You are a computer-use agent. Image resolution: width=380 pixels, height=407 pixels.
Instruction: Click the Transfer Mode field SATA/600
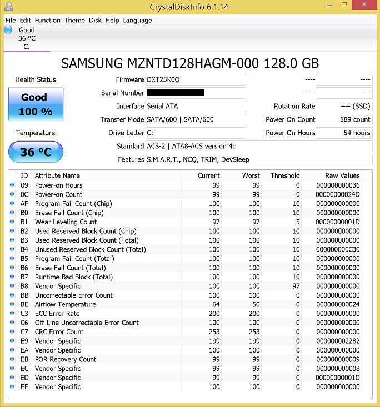click(196, 119)
